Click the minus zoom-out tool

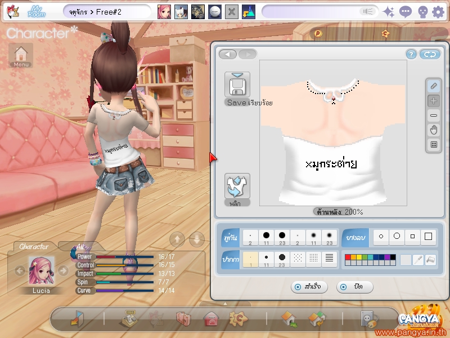[434, 115]
